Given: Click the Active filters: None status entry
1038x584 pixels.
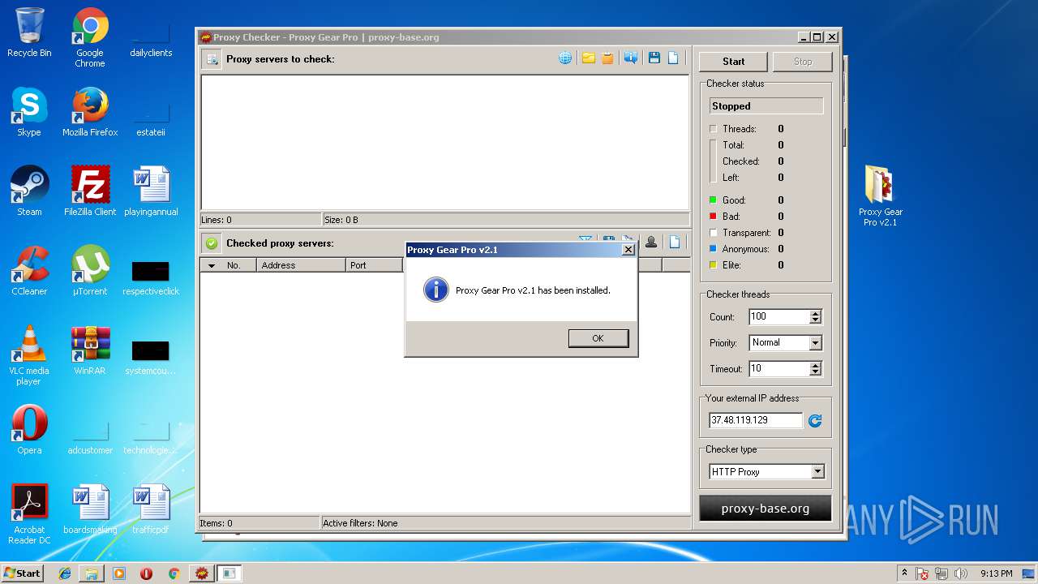Looking at the screenshot, I should pyautogui.click(x=360, y=523).
